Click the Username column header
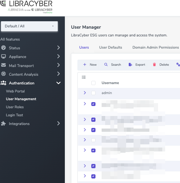 [x=110, y=83]
